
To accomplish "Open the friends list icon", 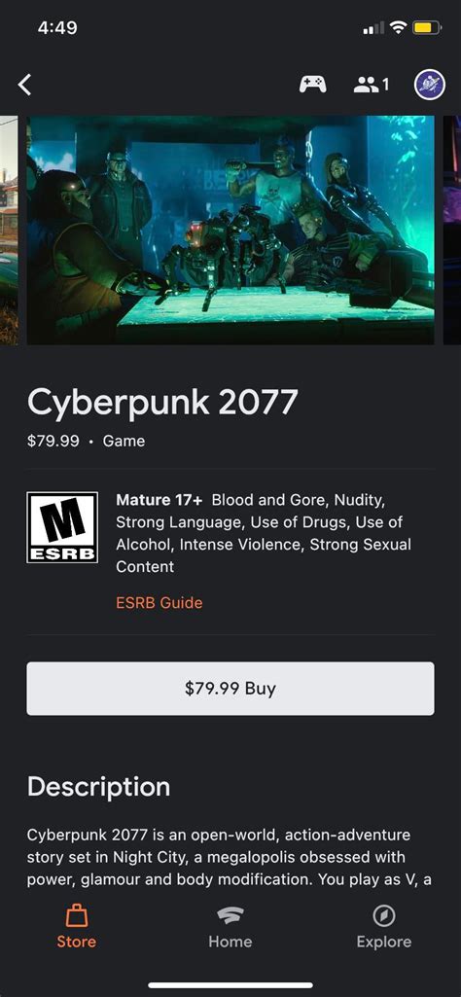I will click(x=372, y=84).
